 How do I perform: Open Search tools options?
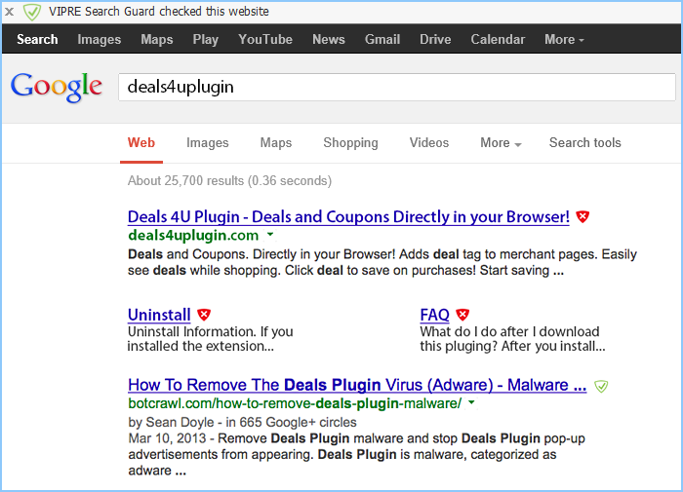coord(584,143)
